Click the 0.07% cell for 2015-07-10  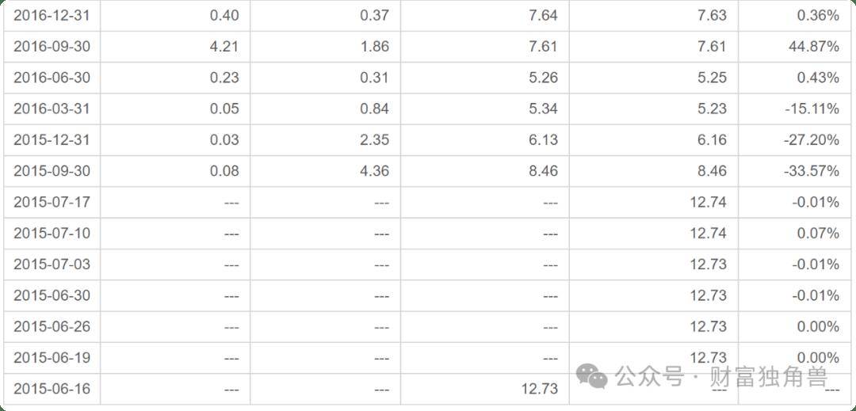(794, 234)
